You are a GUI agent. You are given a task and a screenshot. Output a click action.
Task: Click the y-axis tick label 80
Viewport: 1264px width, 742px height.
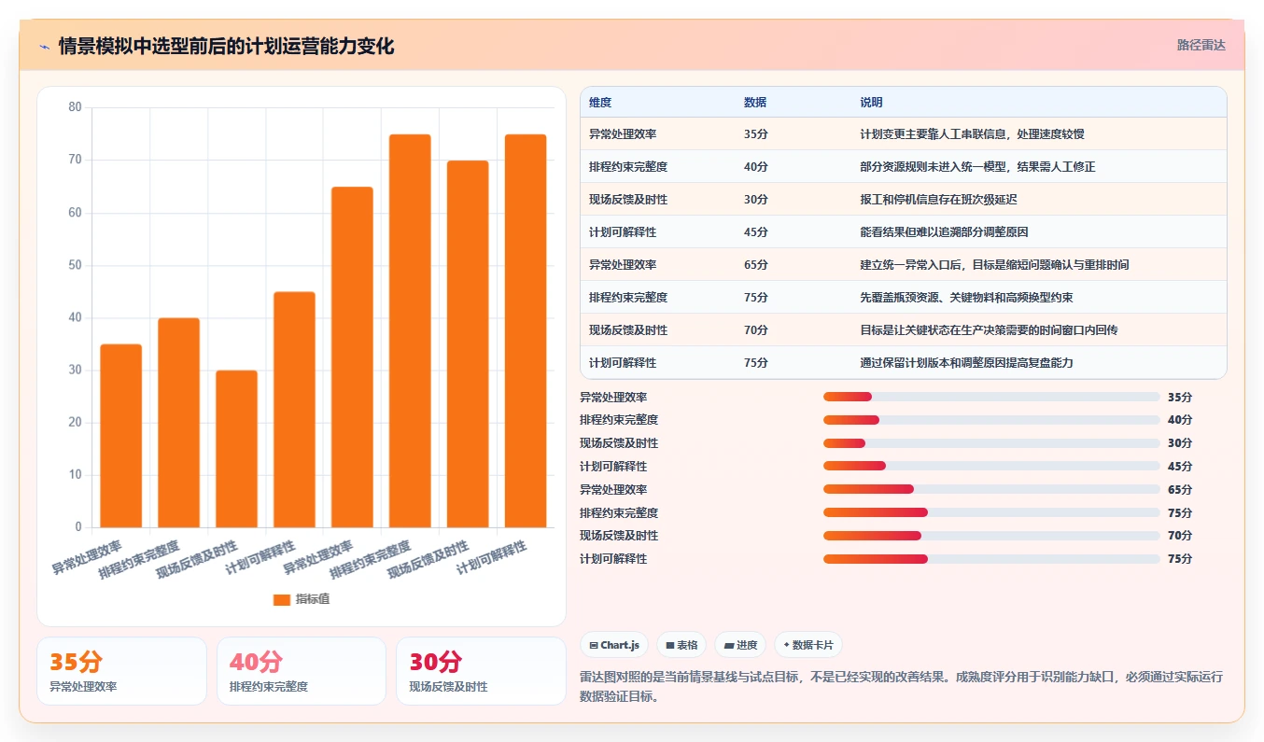pyautogui.click(x=76, y=108)
